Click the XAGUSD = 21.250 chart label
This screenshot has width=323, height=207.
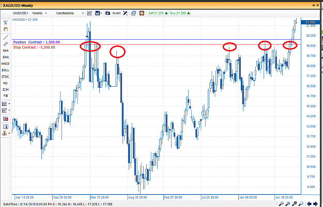(x=25, y=20)
